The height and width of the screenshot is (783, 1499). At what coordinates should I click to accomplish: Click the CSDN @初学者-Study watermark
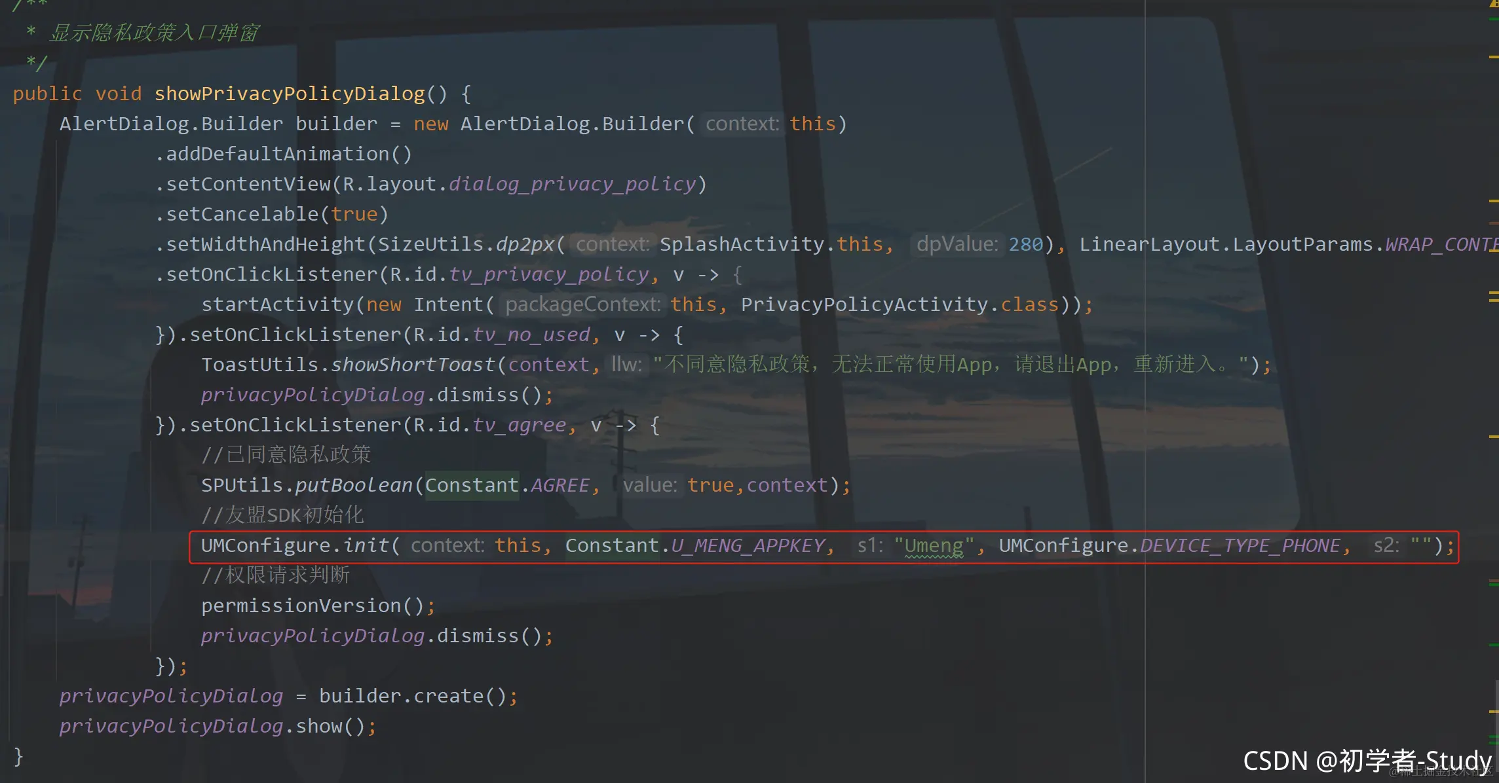tap(1367, 761)
